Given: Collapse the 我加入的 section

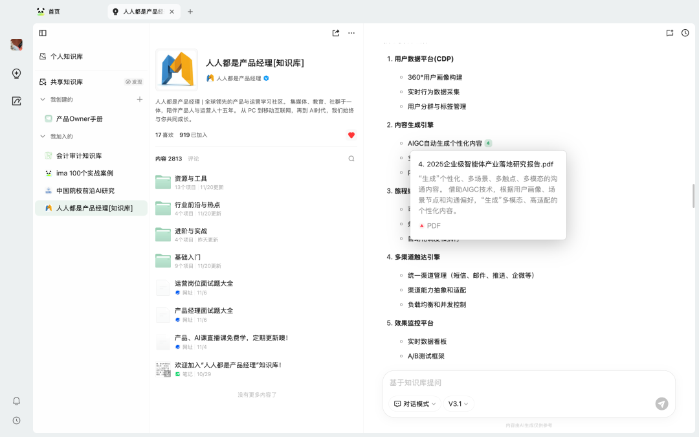Looking at the screenshot, I should click(x=43, y=137).
